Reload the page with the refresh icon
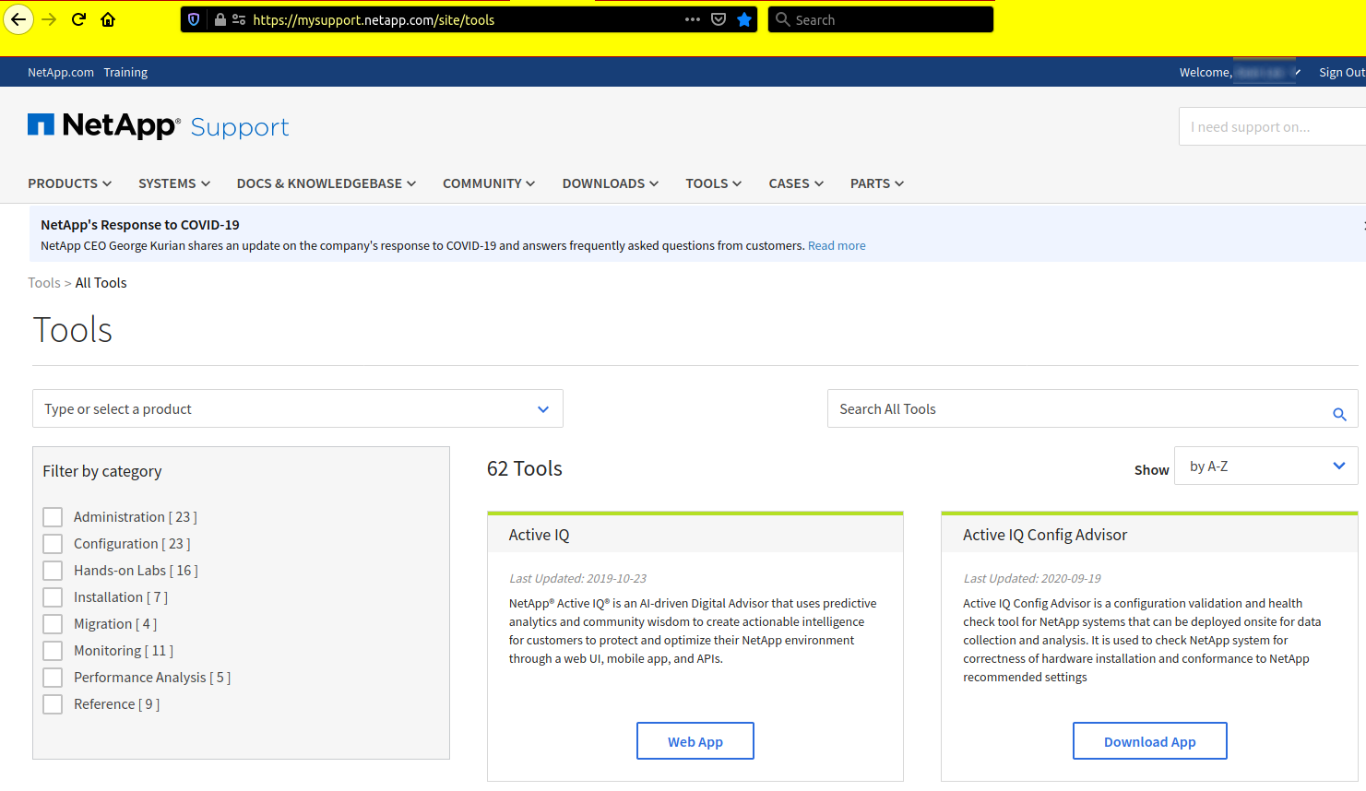This screenshot has width=1366, height=791. click(x=78, y=19)
